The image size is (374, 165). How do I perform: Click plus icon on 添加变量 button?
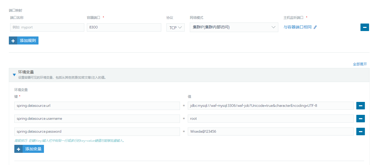(x=18, y=149)
